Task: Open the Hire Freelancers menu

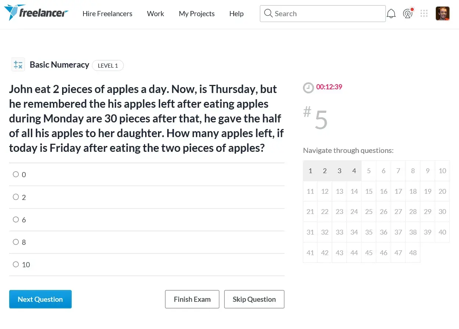Action: [107, 14]
